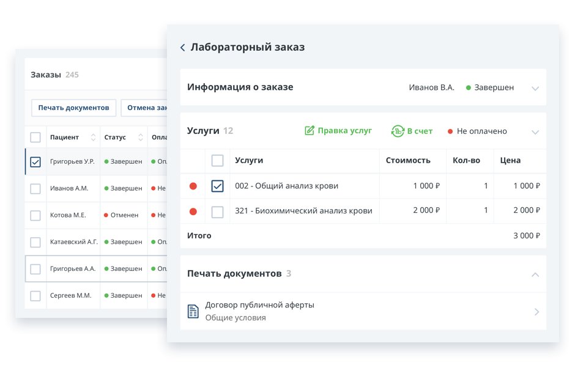The image size is (575, 379).
Task: Sort orders by Пациент column arrows
Action: (x=94, y=138)
